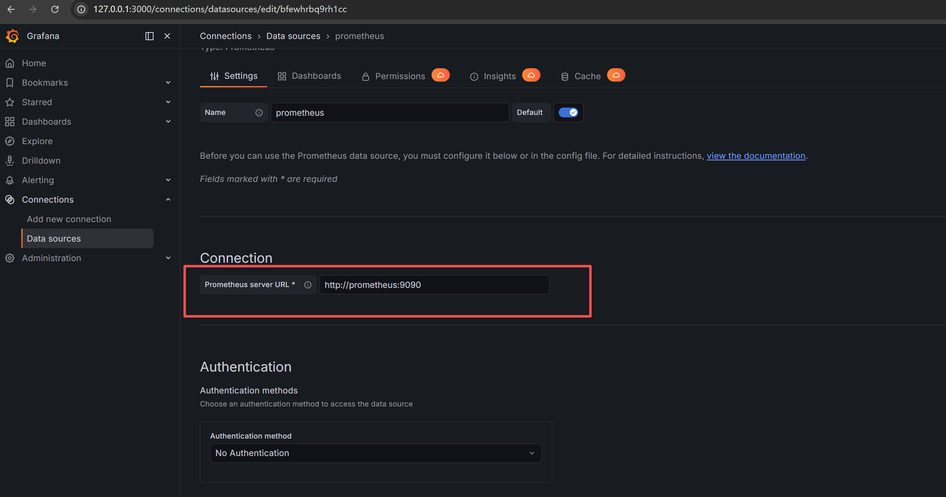Toggle the Default data source switch
The width and height of the screenshot is (946, 497).
tap(568, 112)
